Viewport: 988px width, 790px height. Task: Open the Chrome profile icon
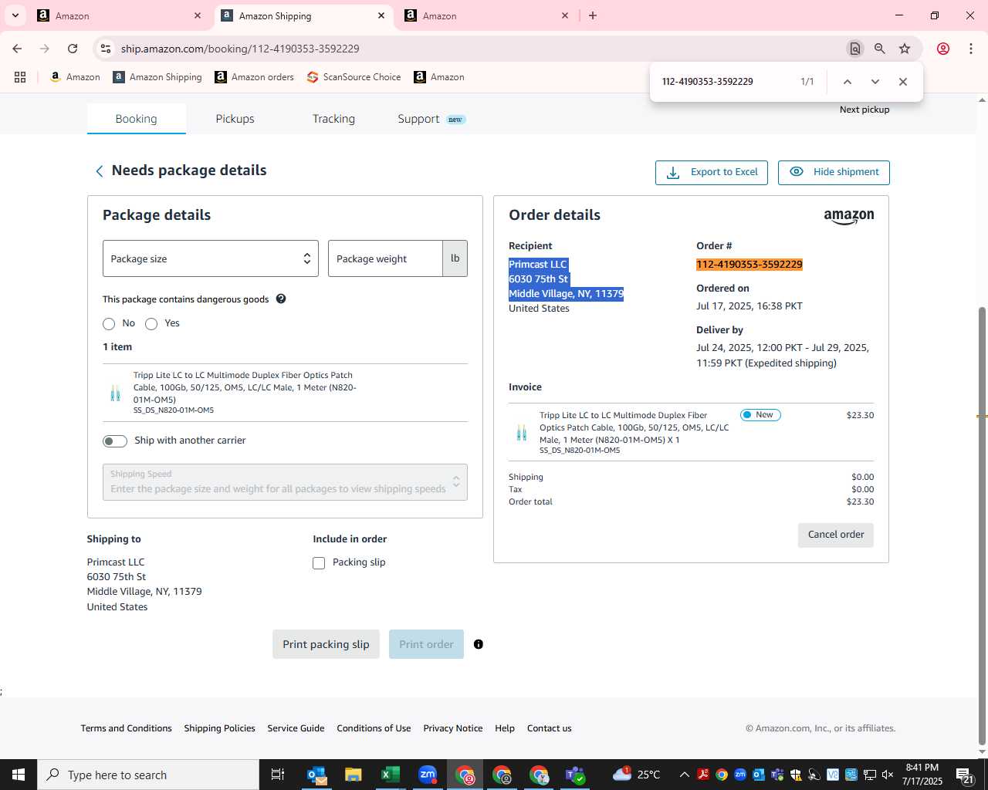[943, 49]
